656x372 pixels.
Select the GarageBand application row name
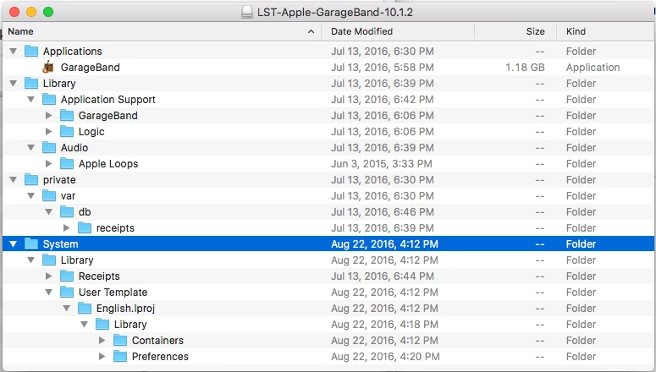(x=90, y=68)
